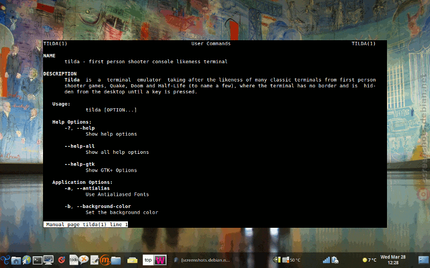Open the network signal bars indicator
The height and width of the screenshot is (268, 430).
(x=326, y=260)
